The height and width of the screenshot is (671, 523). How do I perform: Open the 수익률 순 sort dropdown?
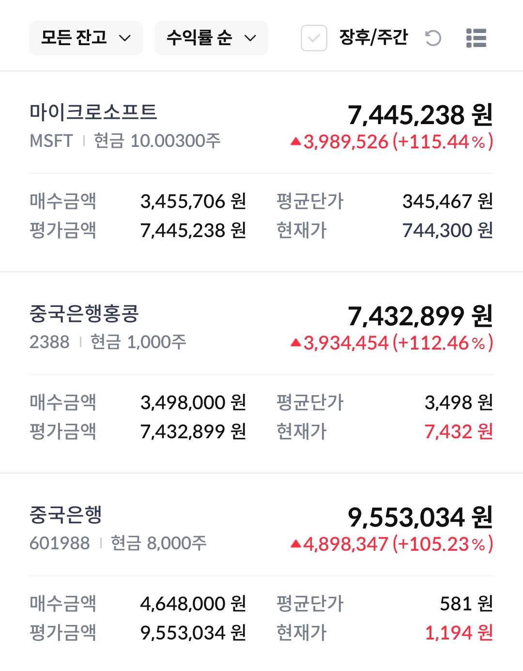click(211, 38)
